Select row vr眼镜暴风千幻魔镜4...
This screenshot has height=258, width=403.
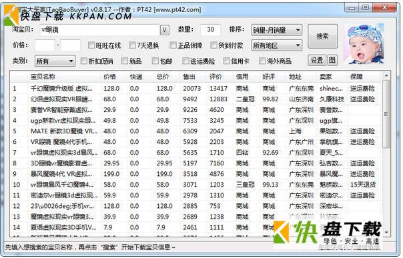click(x=195, y=185)
